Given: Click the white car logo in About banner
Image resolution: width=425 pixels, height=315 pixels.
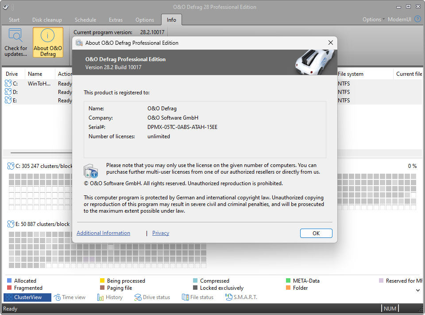Looking at the screenshot, I should coord(315,62).
